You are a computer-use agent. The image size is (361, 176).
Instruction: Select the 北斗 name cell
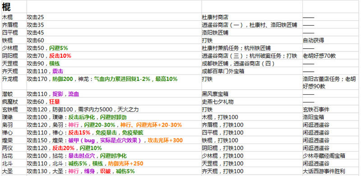(14, 163)
